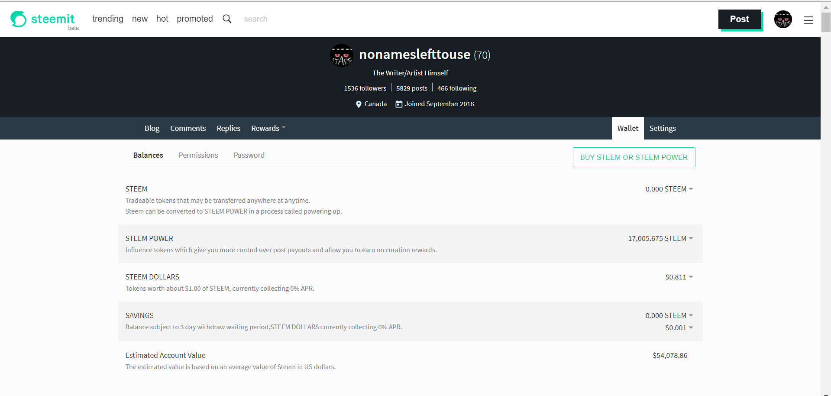Open the Permissions sub-tab

click(x=198, y=155)
